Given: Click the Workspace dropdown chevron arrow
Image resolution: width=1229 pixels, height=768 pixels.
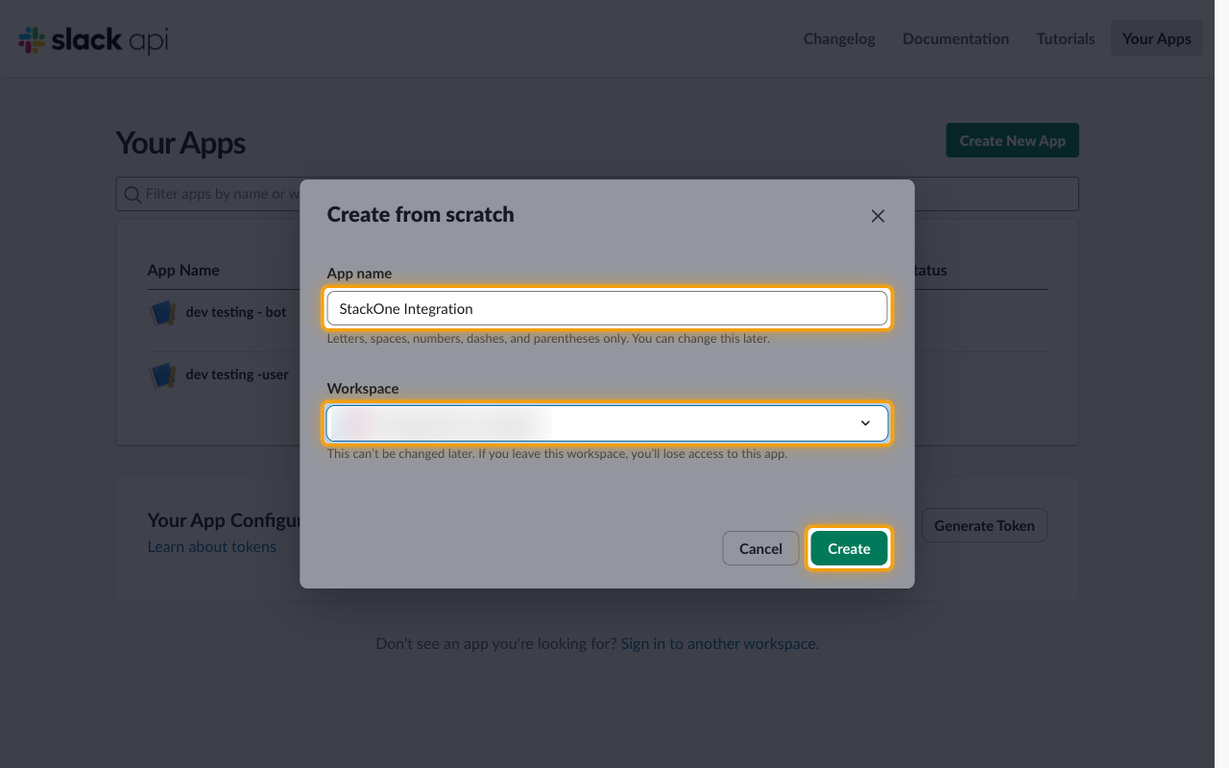Looking at the screenshot, I should [865, 423].
